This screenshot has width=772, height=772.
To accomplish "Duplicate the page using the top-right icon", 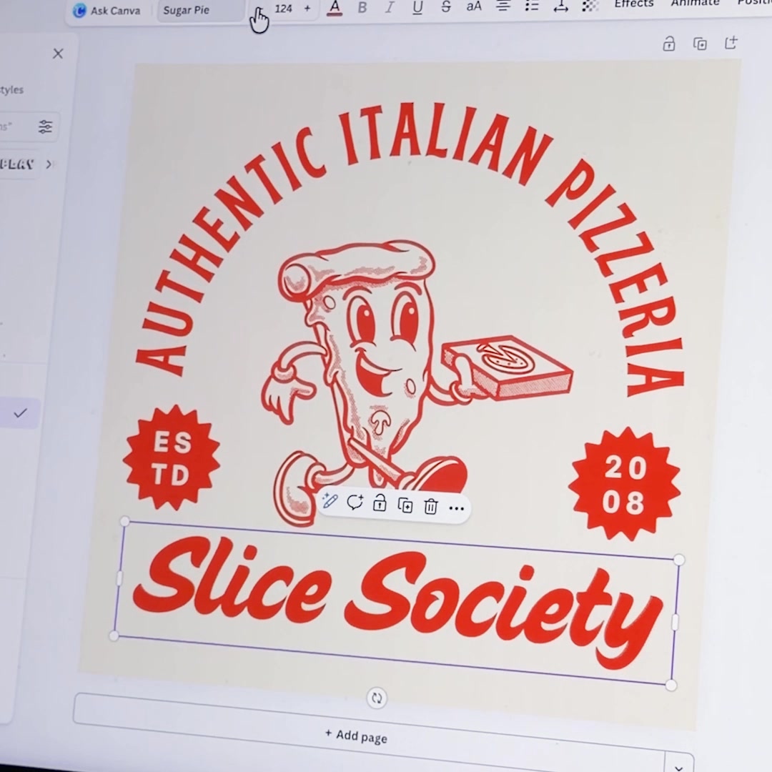I will [700, 44].
